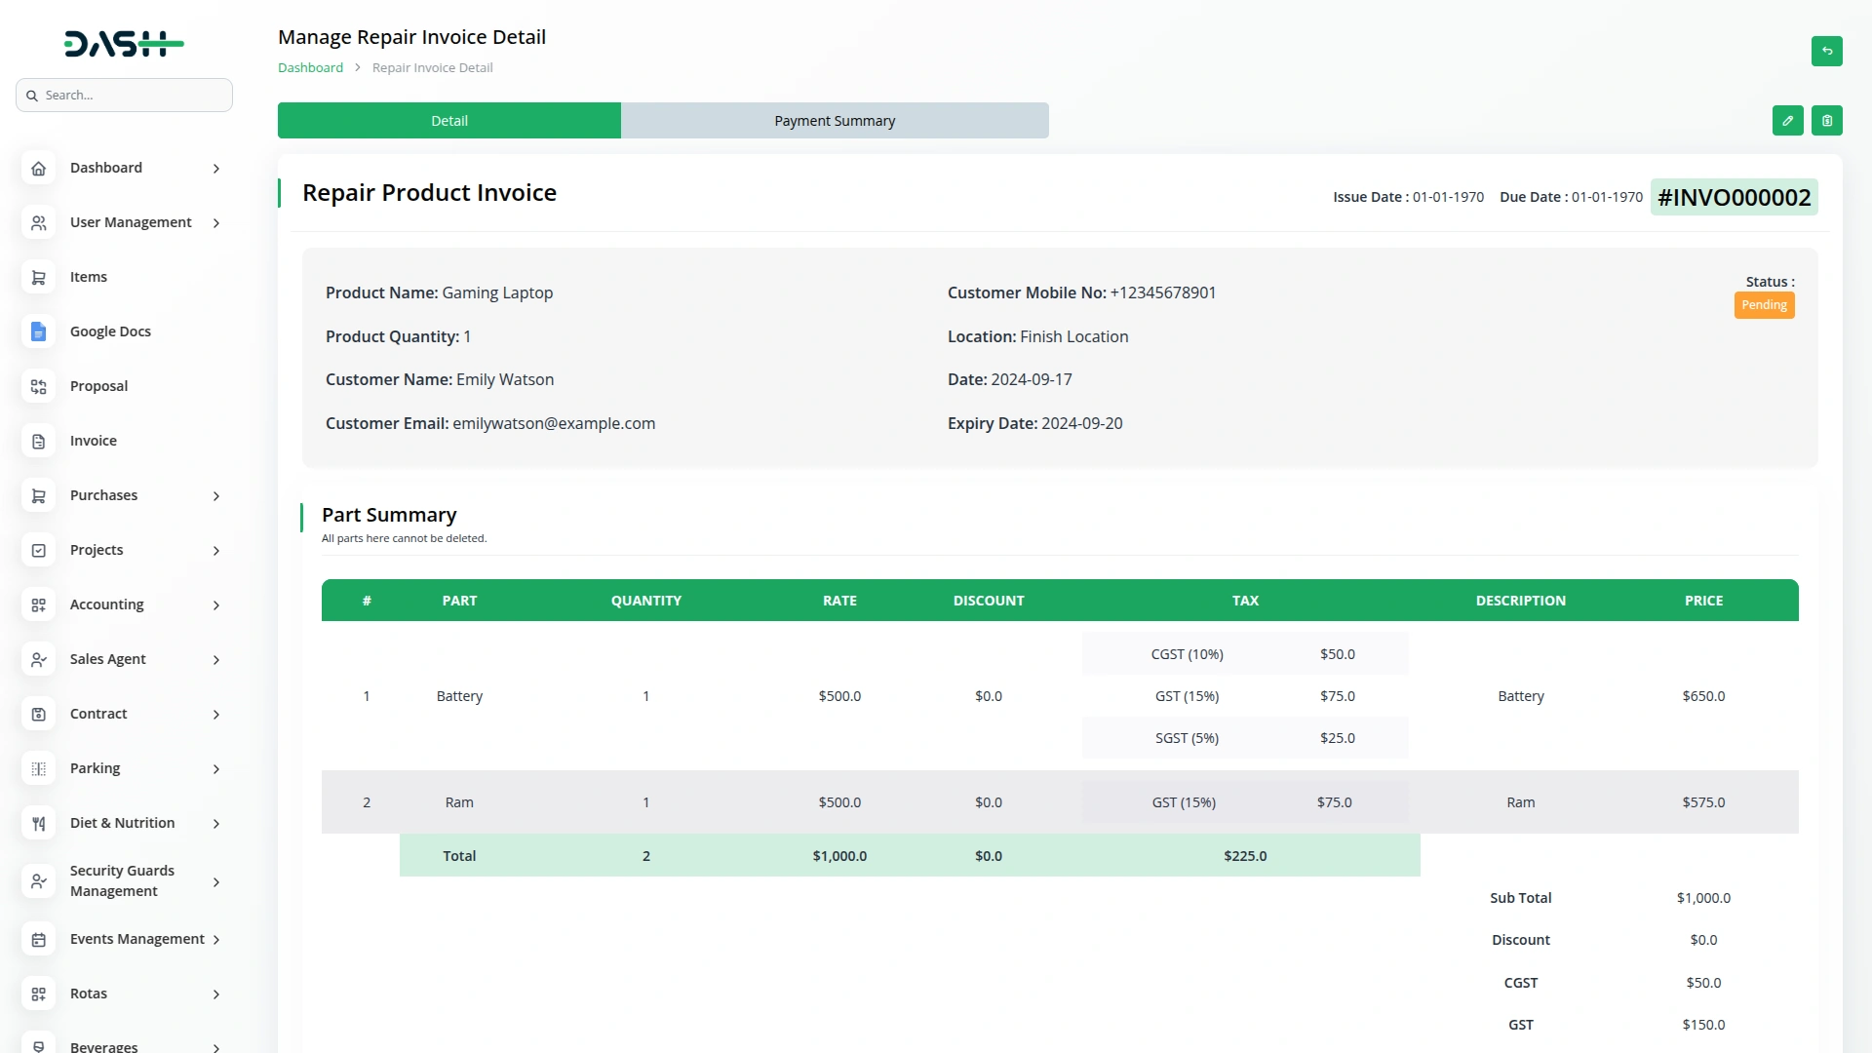
Task: Click the DASH logo at the top
Action: click(124, 43)
